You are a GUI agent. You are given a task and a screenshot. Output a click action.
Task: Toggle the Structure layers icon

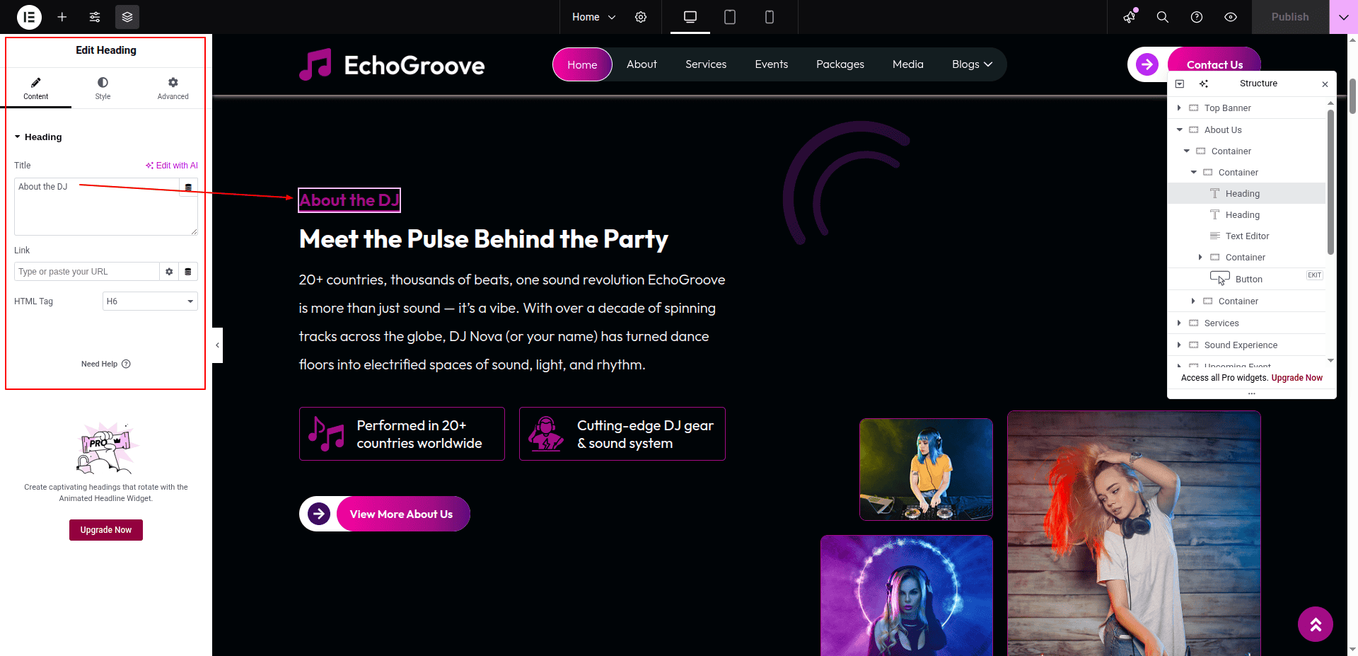[x=127, y=17]
